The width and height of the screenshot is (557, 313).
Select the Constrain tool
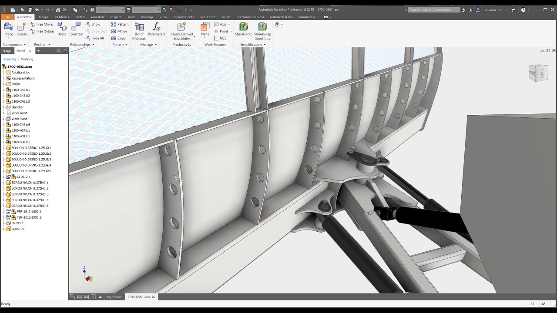coord(76,29)
